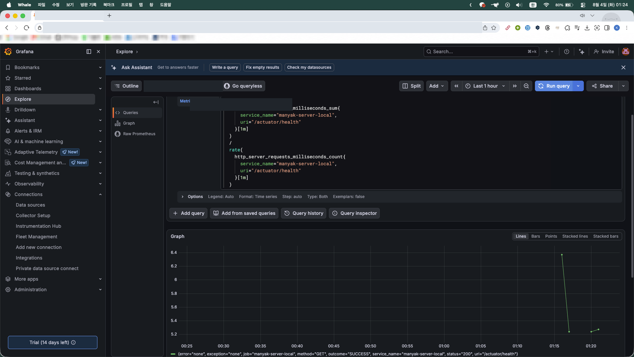Open the browser downloads icon
Screen dimensions: 634x357
[x=587, y=28]
